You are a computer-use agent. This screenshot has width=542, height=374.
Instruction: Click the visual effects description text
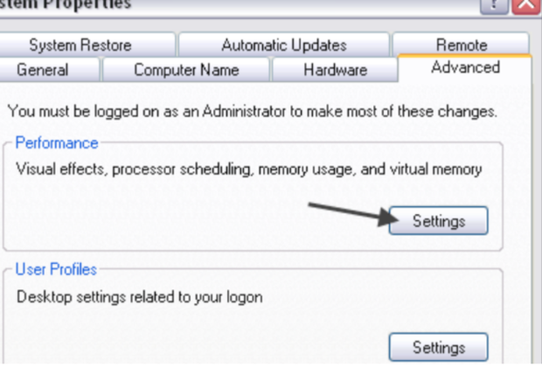tap(249, 170)
